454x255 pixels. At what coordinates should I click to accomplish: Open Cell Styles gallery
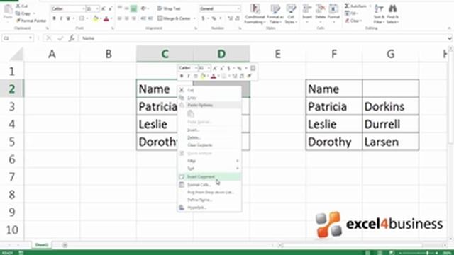click(291, 13)
